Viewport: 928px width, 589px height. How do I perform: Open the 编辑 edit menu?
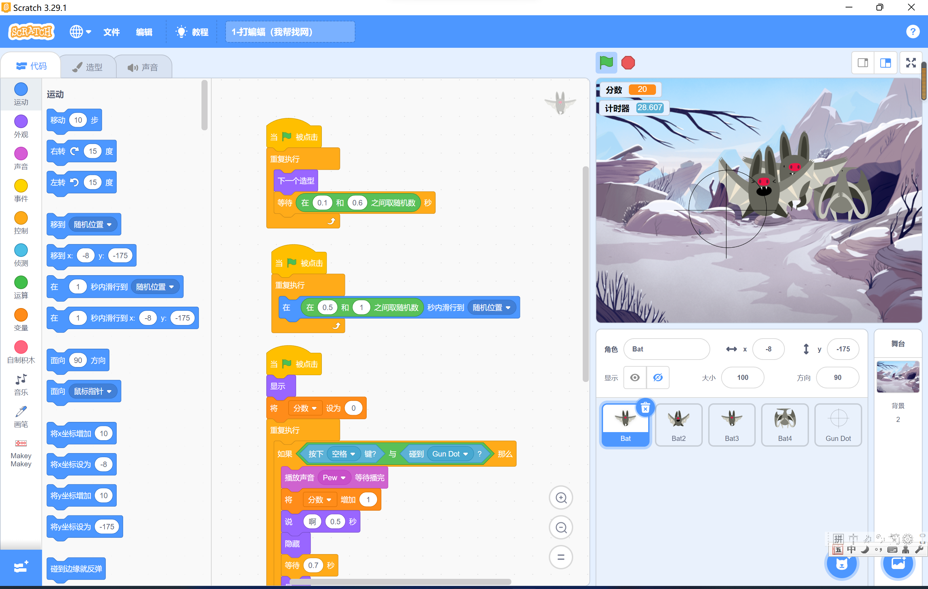pyautogui.click(x=144, y=32)
